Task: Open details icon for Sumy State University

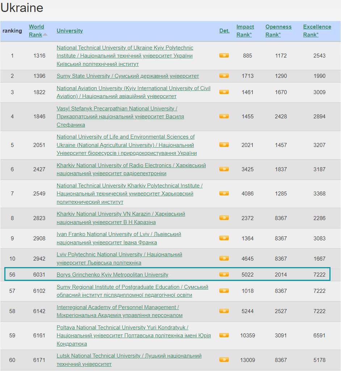Action: 224,76
